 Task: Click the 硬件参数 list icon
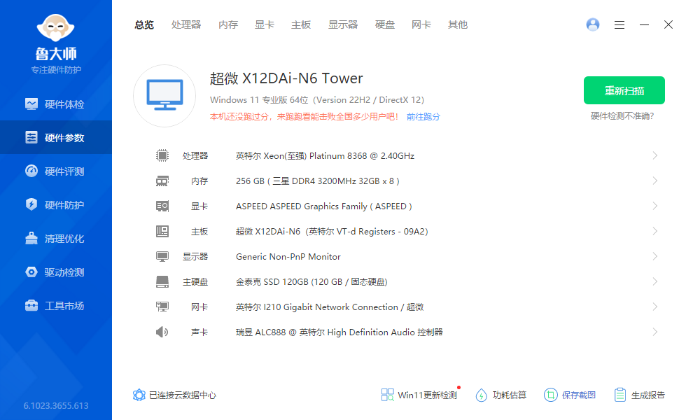point(31,137)
